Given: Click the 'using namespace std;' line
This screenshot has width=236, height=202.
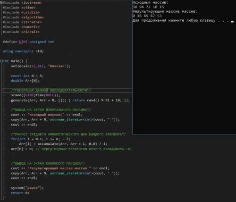Looking at the screenshot, I should [x=23, y=51].
